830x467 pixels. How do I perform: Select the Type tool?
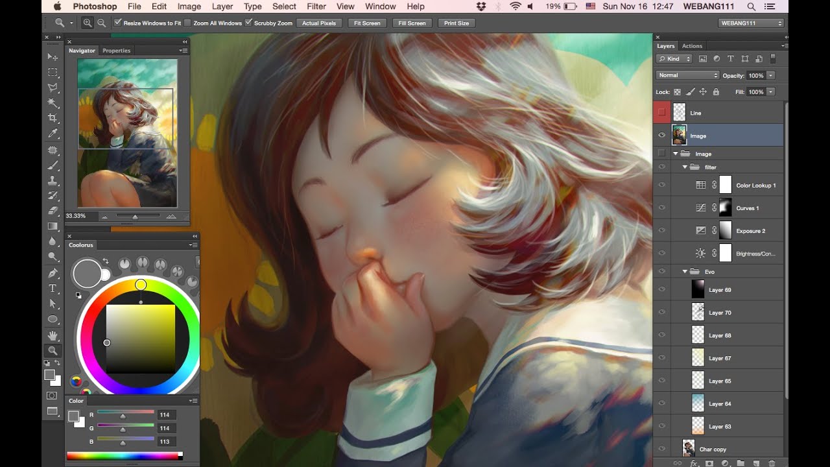53,288
